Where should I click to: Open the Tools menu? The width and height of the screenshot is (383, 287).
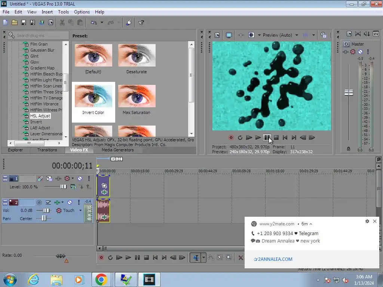[x=63, y=12]
